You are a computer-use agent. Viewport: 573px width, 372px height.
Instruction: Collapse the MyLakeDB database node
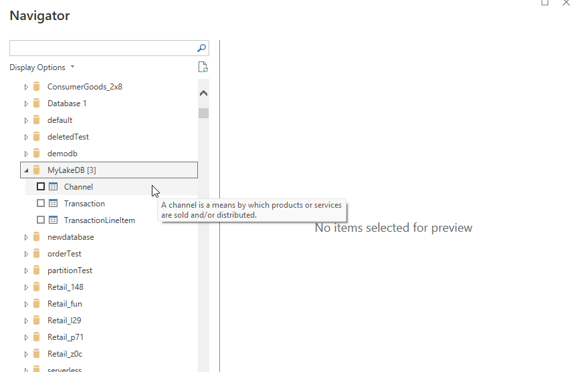[x=26, y=170]
